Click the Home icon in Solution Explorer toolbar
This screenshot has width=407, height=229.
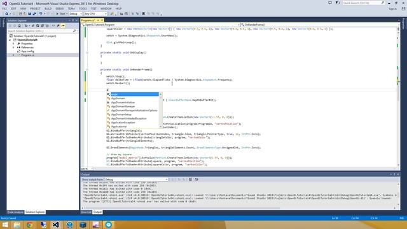click(x=19, y=25)
